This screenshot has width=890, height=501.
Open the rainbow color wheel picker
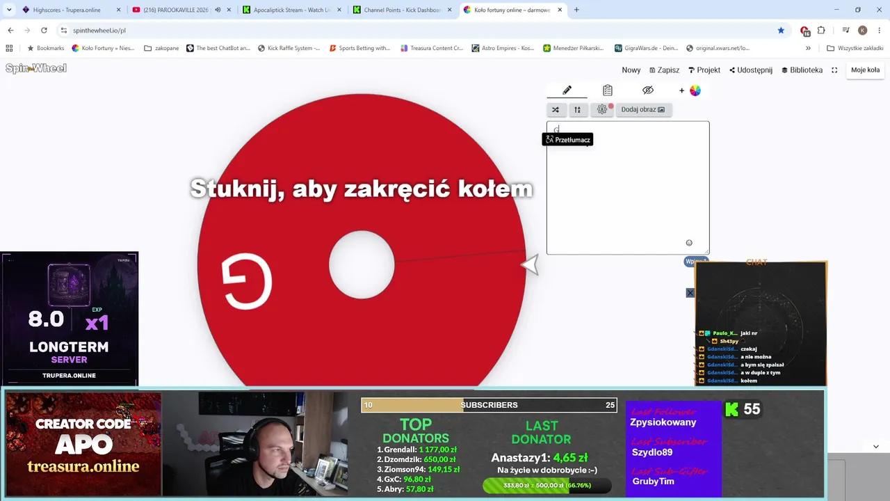click(695, 90)
